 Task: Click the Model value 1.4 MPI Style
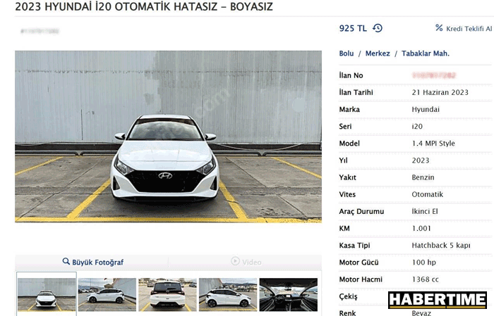point(433,144)
